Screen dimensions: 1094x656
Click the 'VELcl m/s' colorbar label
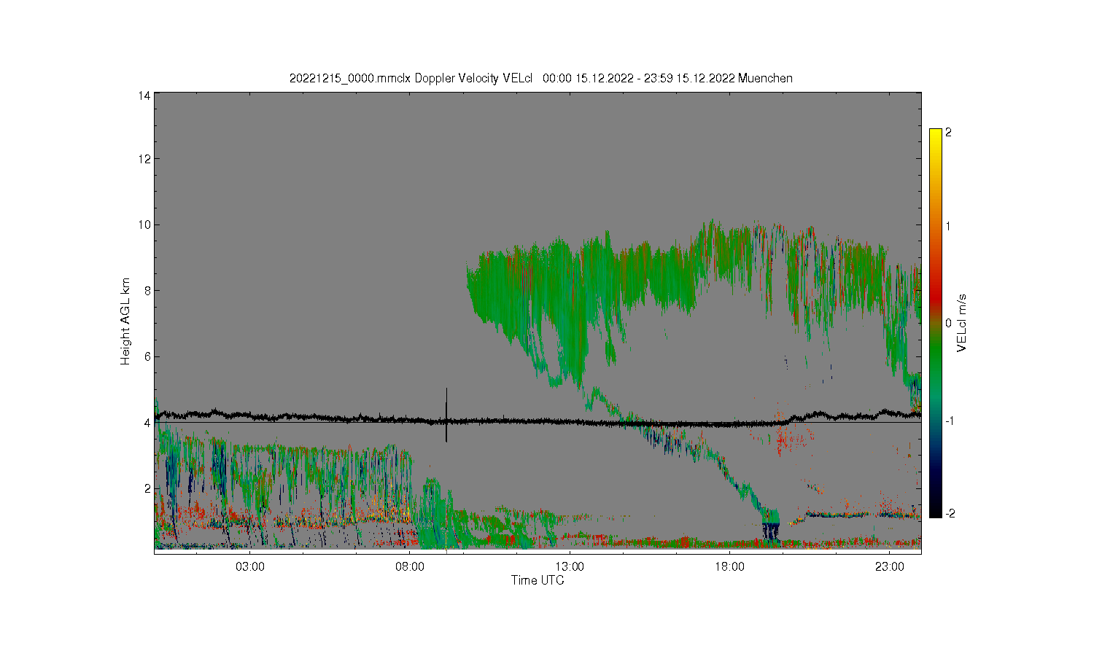(x=962, y=322)
